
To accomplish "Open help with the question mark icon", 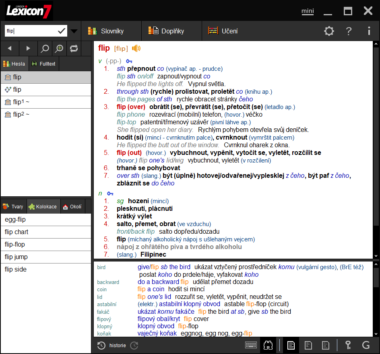I will click(x=349, y=31).
